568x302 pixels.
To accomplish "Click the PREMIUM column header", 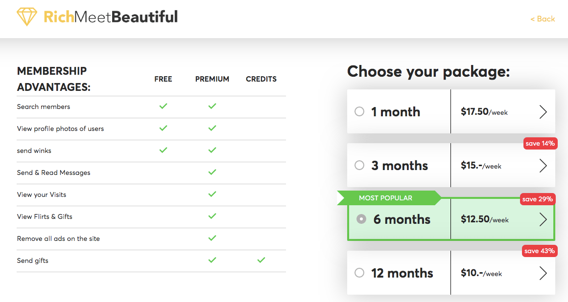I will point(212,79).
